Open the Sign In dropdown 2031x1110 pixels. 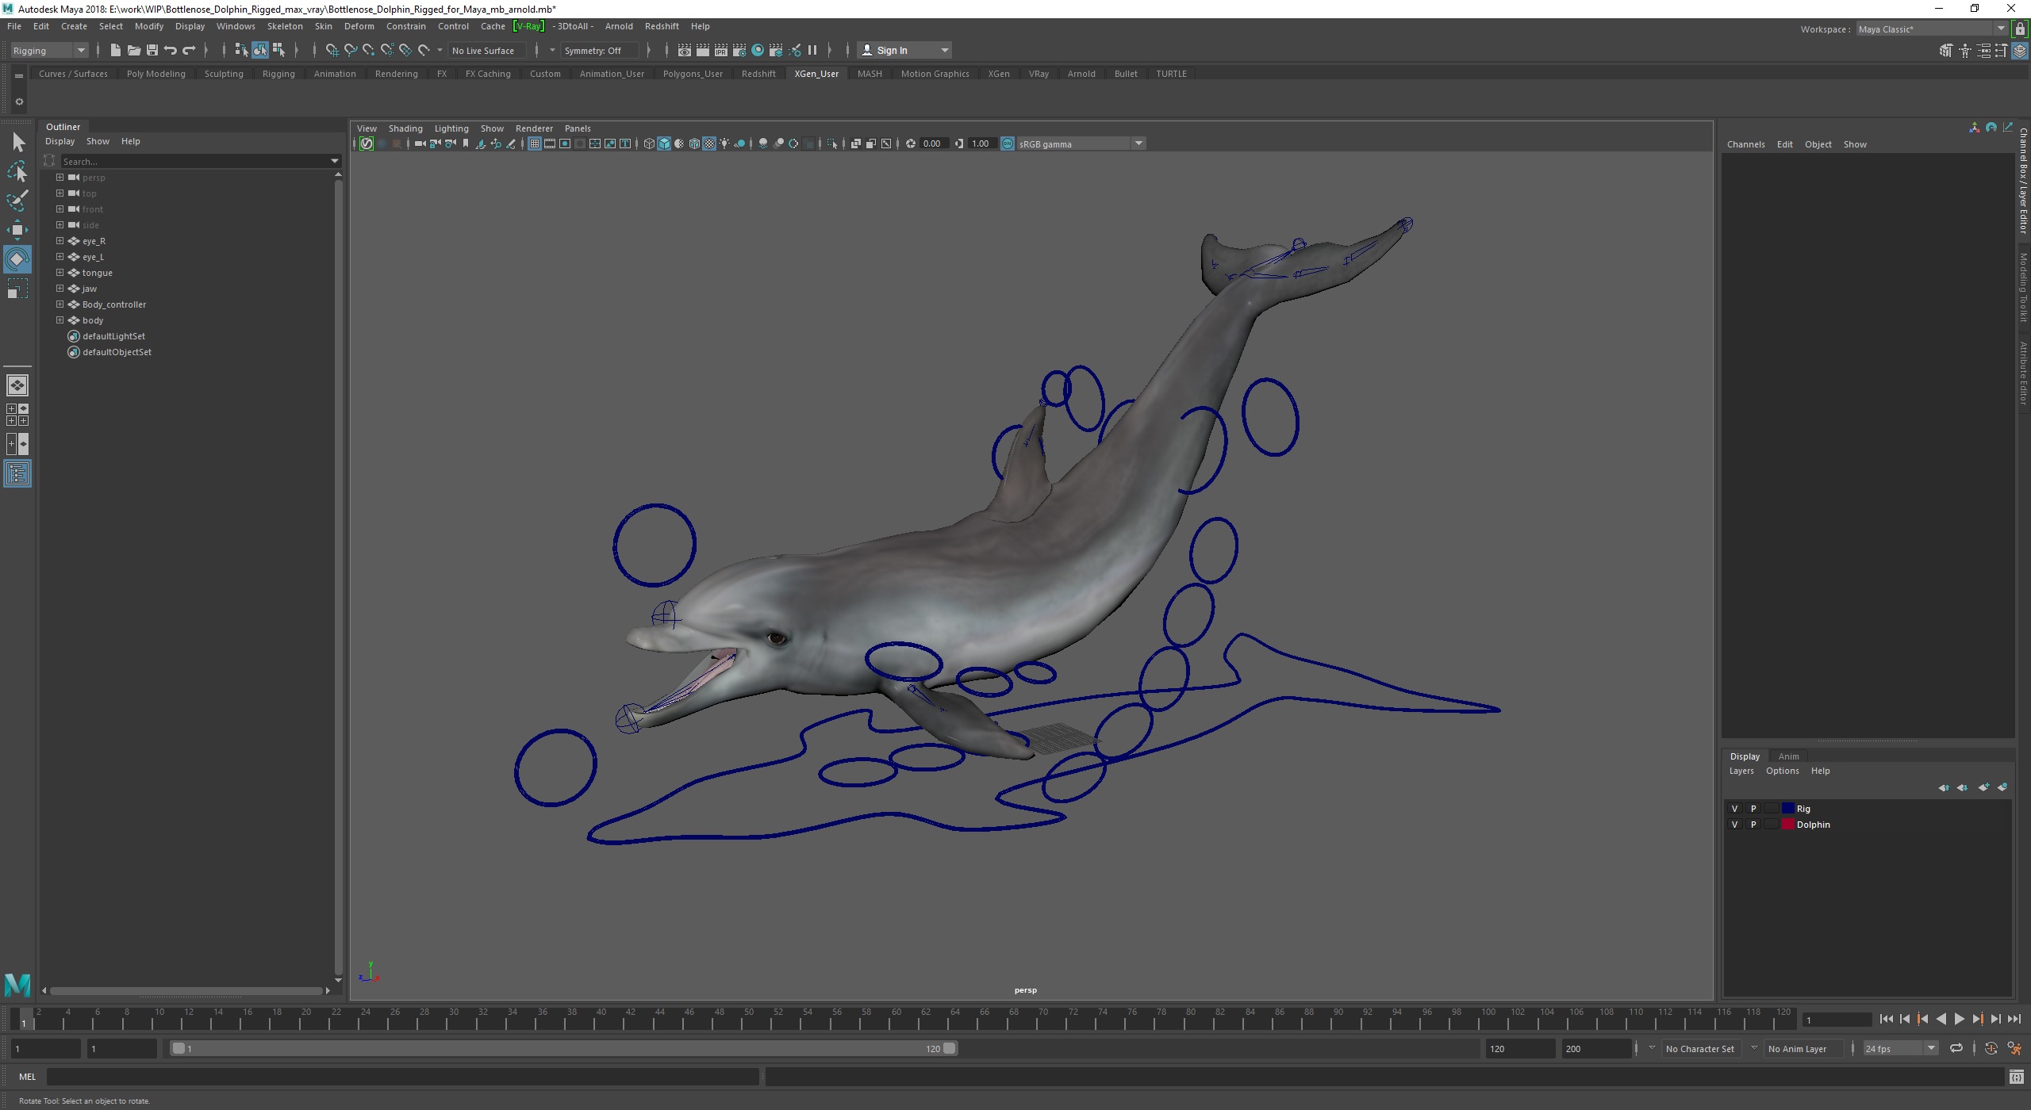(x=904, y=50)
